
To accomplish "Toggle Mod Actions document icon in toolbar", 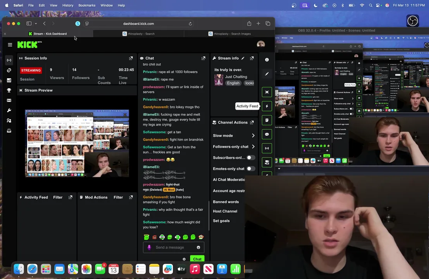I will [x=267, y=120].
